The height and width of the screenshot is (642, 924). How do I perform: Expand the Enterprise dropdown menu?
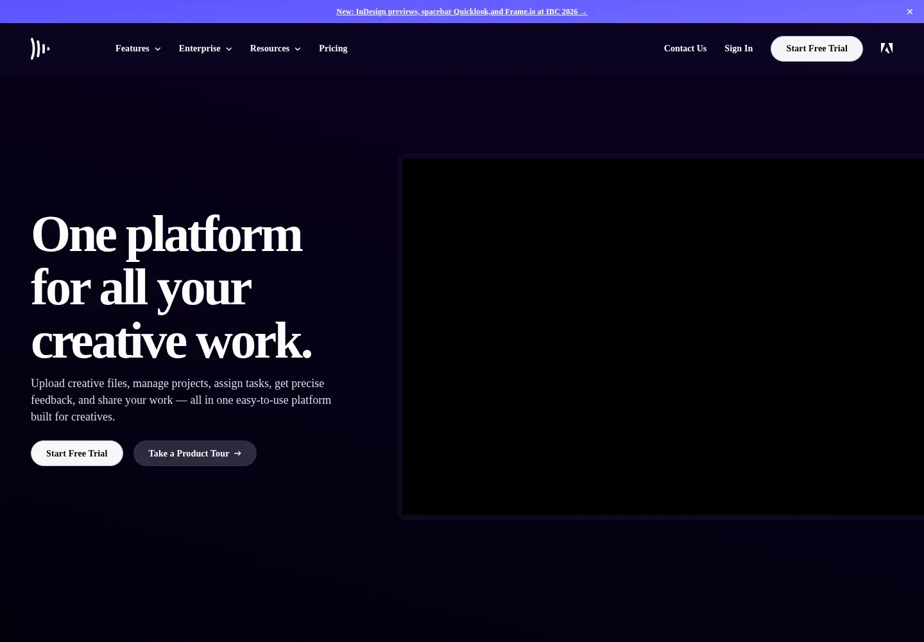coord(205,49)
